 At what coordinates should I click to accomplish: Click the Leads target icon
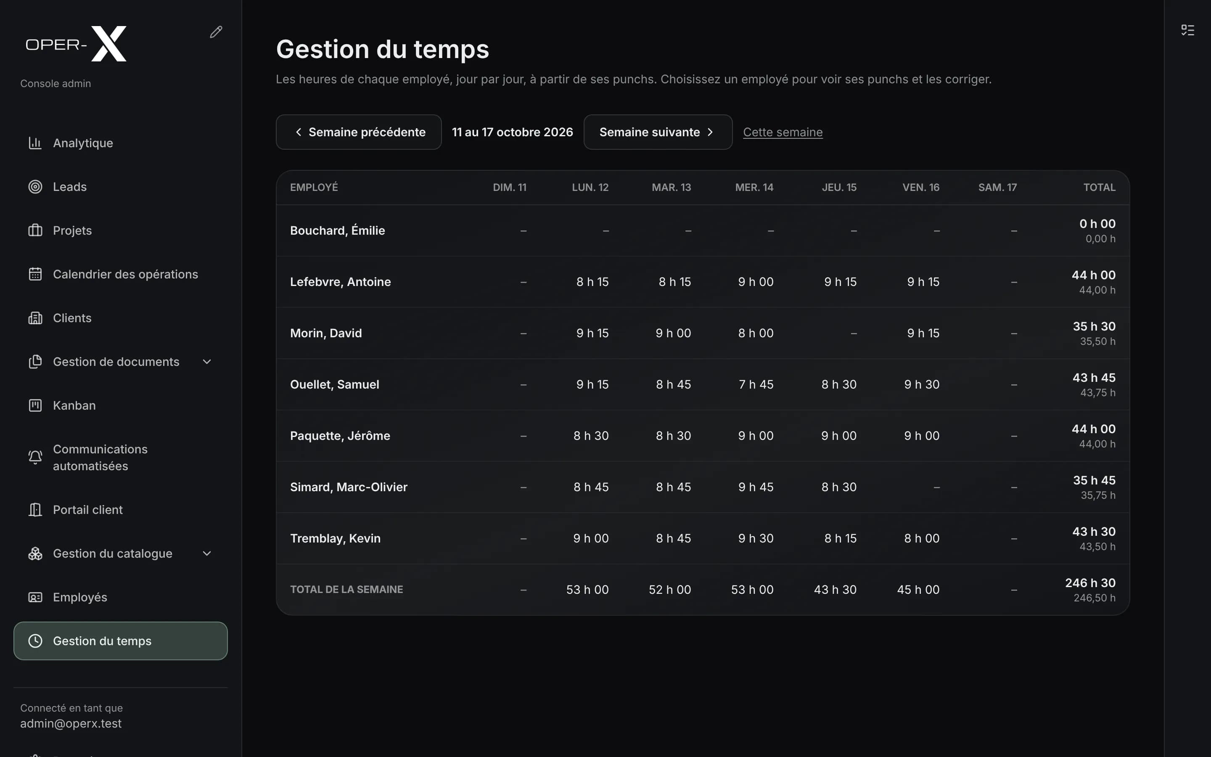(x=35, y=187)
